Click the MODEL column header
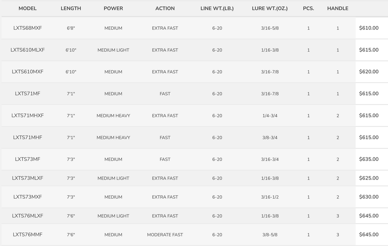 27,8
